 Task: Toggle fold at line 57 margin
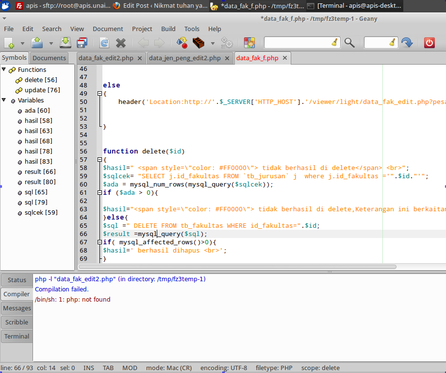tap(99, 159)
